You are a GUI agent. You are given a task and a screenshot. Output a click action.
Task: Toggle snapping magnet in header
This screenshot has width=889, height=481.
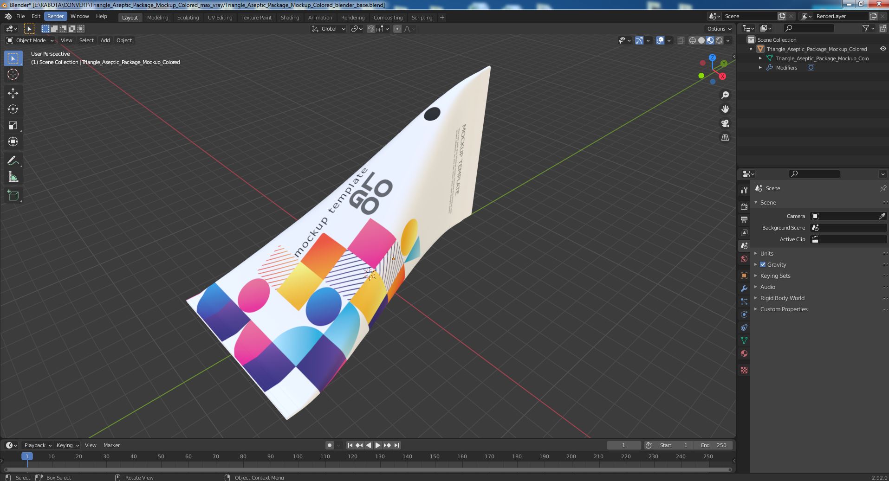point(370,29)
